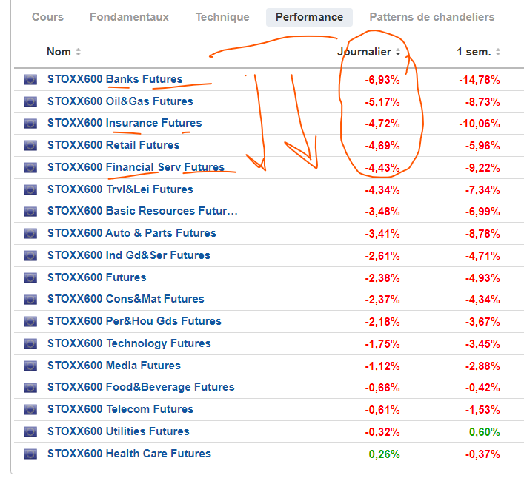Click the flag icon beside STOXX600 Health Care Futures
Viewport: 524px width, 478px height.
pyautogui.click(x=30, y=454)
